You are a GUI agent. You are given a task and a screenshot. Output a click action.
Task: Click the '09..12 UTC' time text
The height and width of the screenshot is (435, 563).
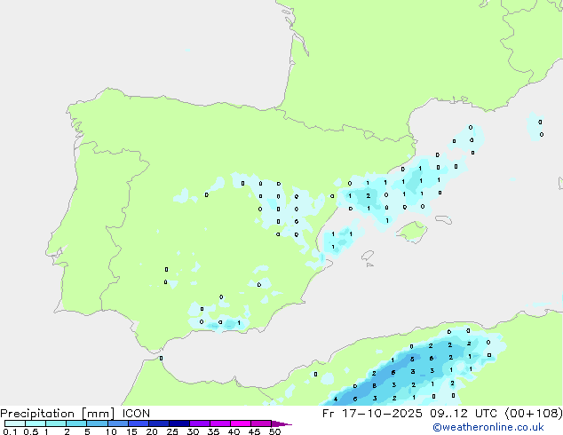464,414
